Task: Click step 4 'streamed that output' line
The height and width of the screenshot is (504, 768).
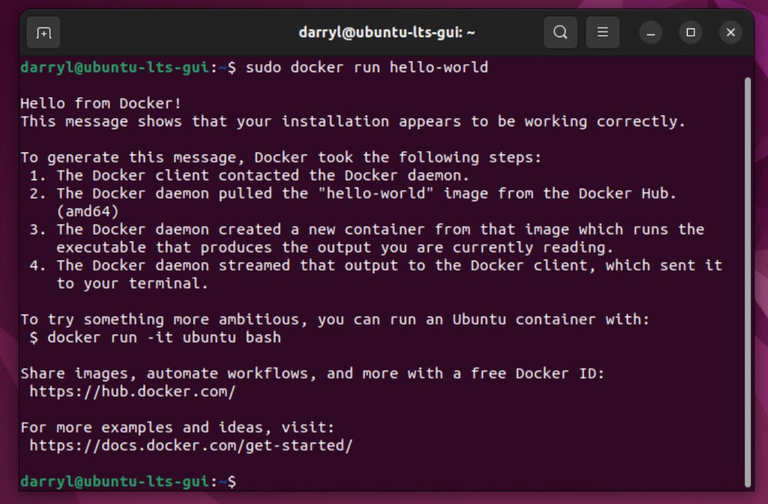Action: point(376,265)
